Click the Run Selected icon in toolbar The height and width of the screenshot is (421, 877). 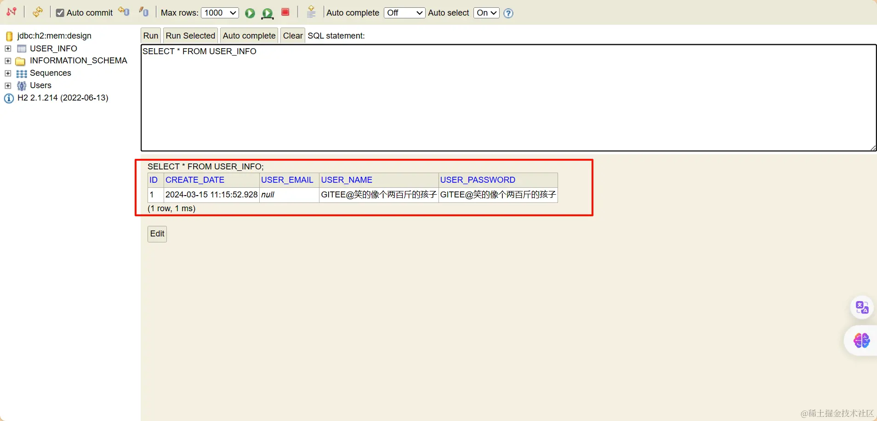[x=267, y=13]
